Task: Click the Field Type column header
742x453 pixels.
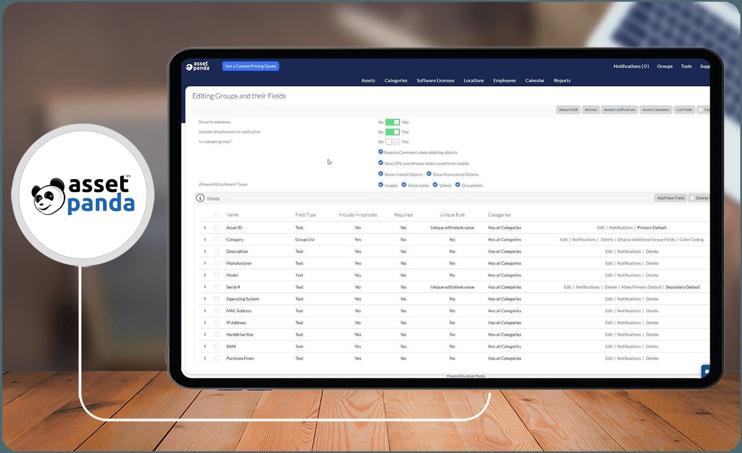Action: pyautogui.click(x=306, y=215)
